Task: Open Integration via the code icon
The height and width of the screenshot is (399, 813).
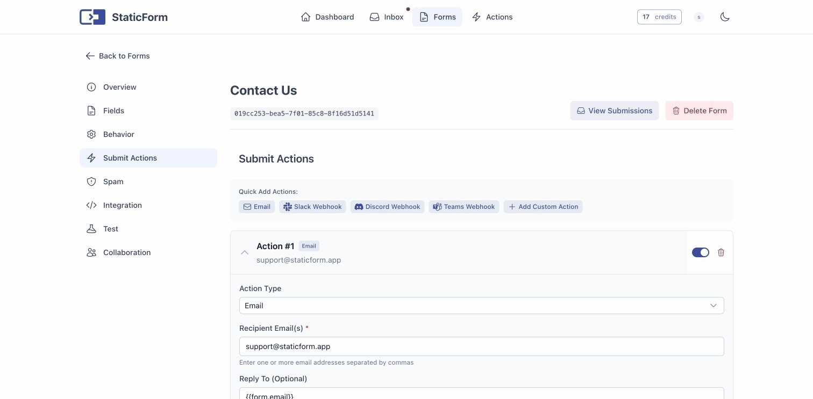Action: click(x=91, y=205)
